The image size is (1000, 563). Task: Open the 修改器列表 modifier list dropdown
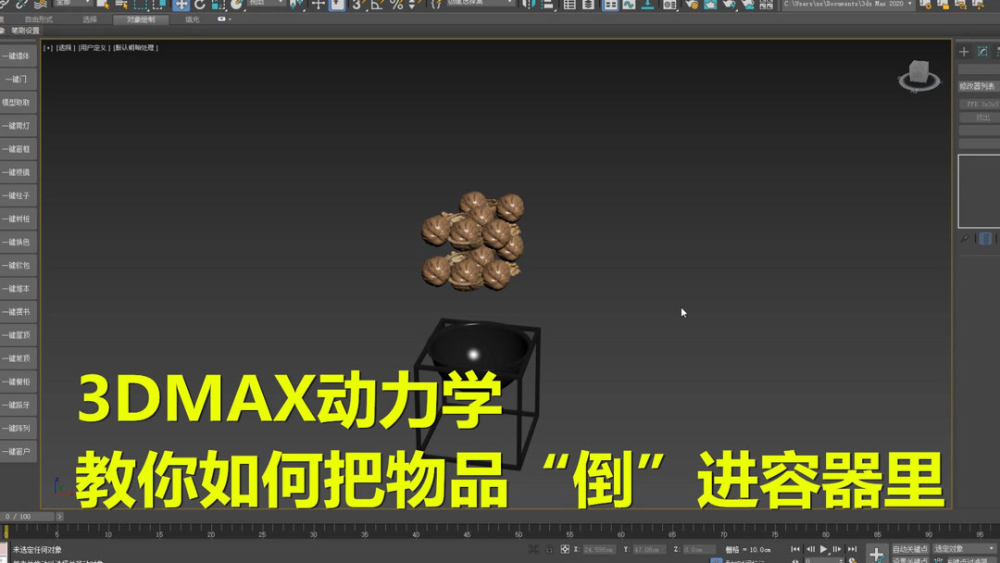[977, 84]
